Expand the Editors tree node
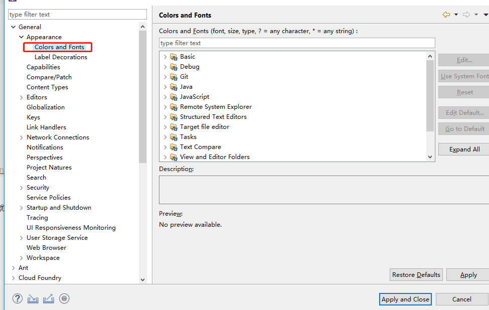This screenshot has height=310, width=489. 21,97
